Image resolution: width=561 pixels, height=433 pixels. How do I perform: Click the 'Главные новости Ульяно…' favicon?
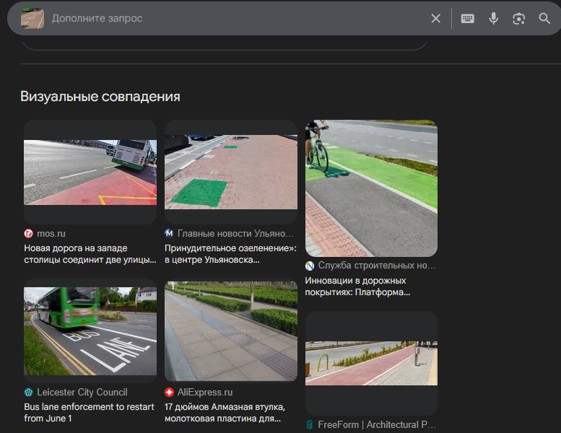tap(169, 234)
